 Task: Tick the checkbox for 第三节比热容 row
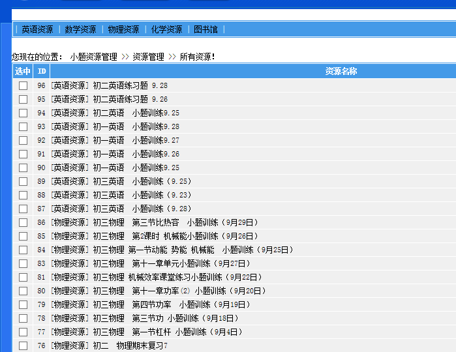[x=23, y=222]
